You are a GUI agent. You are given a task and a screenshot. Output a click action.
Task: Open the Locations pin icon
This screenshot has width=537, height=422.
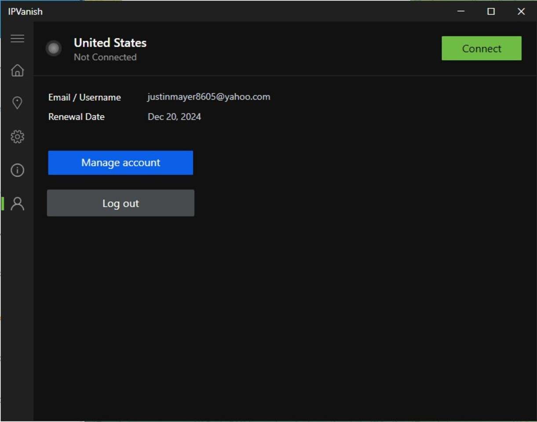[17, 103]
